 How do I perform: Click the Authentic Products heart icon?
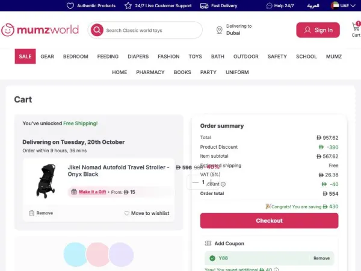tap(70, 5)
